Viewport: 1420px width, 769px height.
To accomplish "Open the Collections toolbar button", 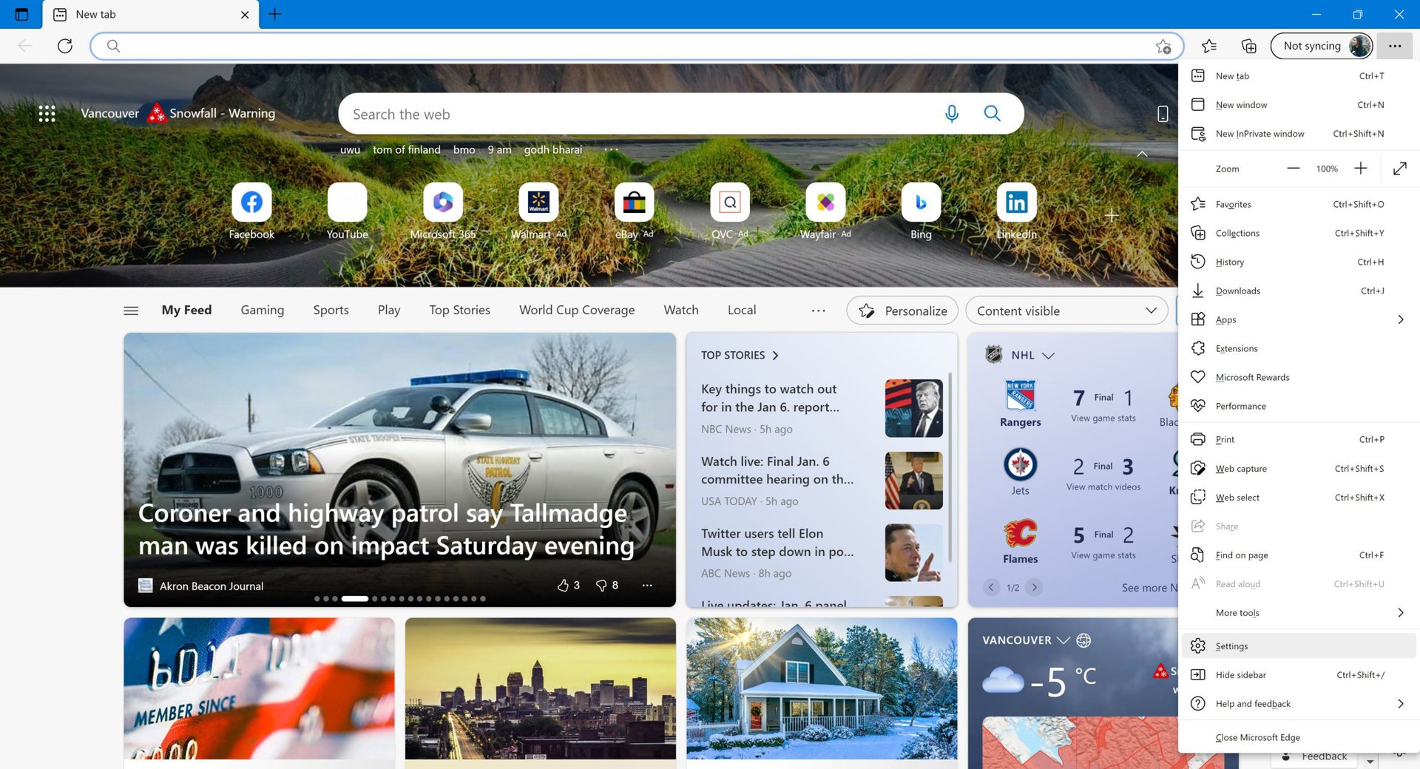I will 1248,46.
